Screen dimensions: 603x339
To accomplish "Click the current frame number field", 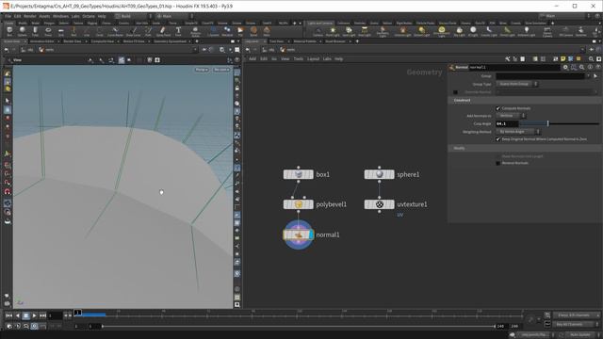I will pyautogui.click(x=55, y=315).
